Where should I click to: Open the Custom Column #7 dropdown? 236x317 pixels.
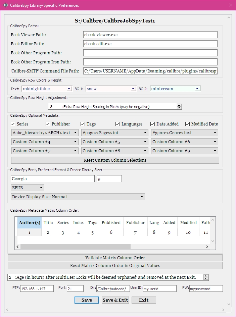pyautogui.click(x=45, y=151)
